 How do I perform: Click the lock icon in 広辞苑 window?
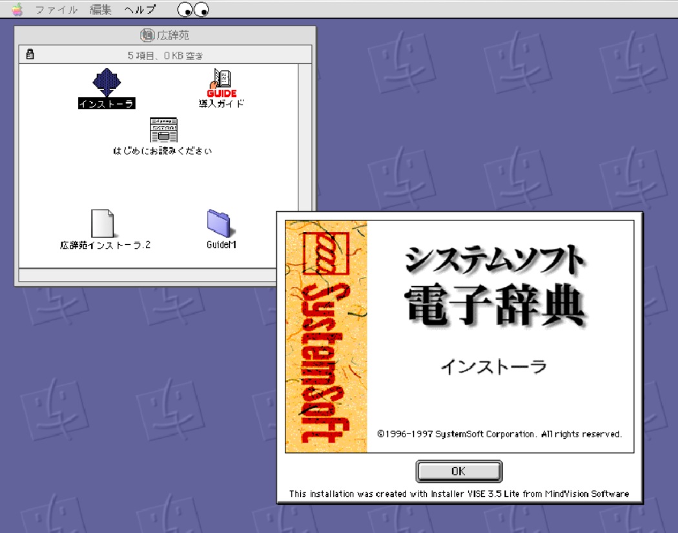pos(30,54)
